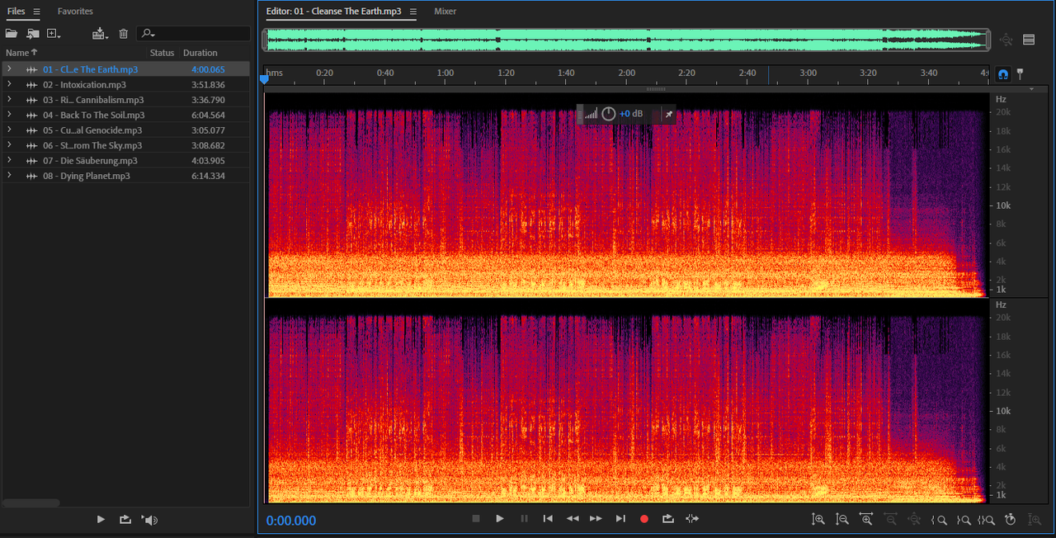Open the Files panel hamburger menu
The image size is (1056, 538).
click(36, 12)
